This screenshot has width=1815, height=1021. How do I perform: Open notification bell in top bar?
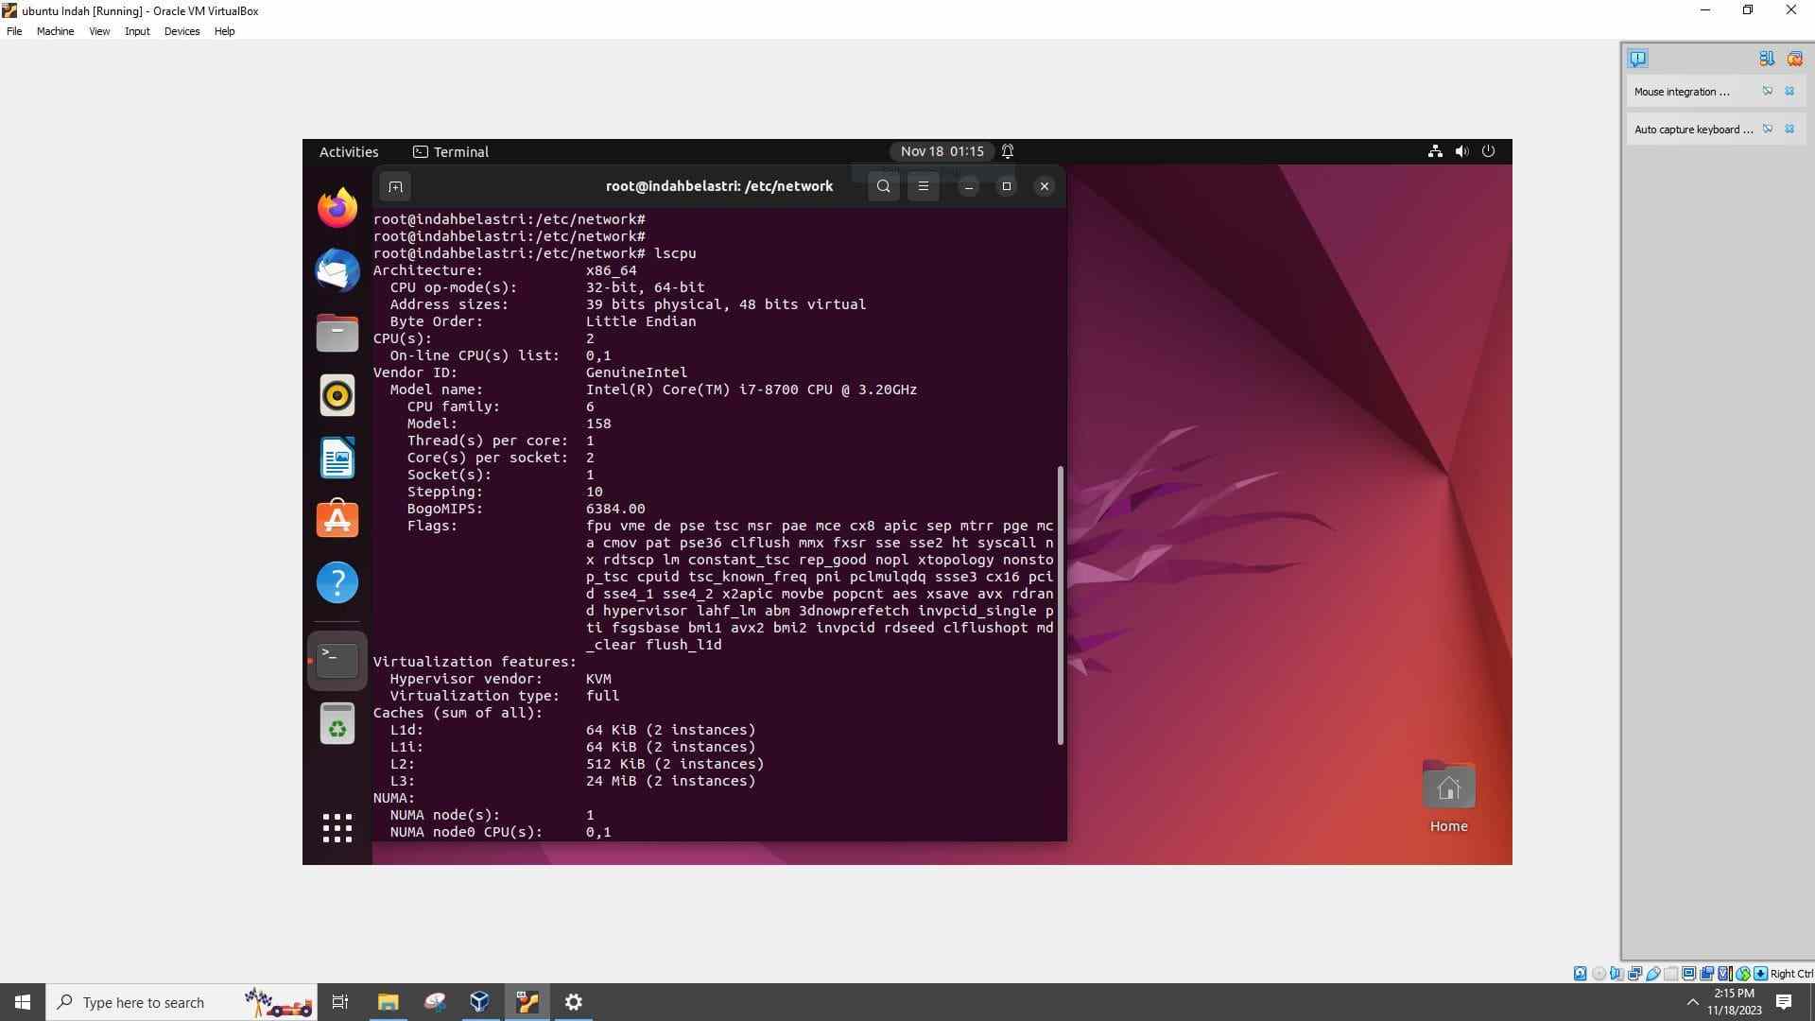[x=1008, y=151]
